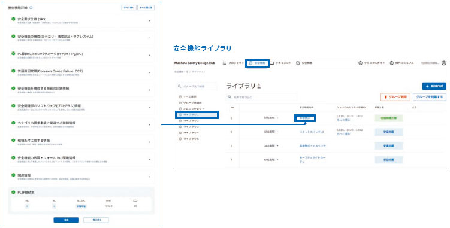Expand 安全関連部のソフトウェア情報 chevron

click(x=150, y=108)
